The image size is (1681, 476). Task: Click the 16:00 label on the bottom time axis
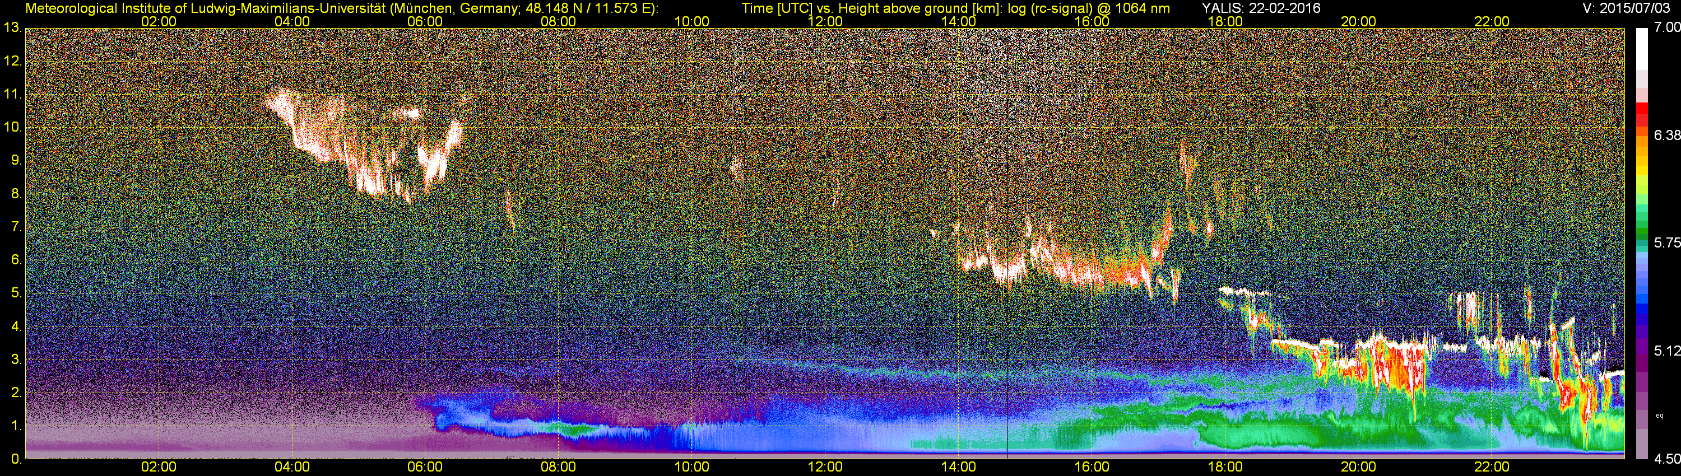pyautogui.click(x=1092, y=468)
